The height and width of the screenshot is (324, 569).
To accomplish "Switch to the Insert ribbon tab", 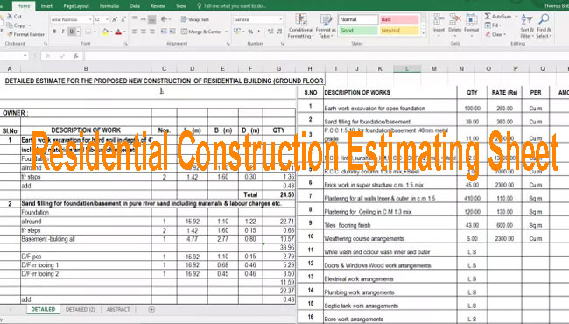I will pyautogui.click(x=46, y=6).
